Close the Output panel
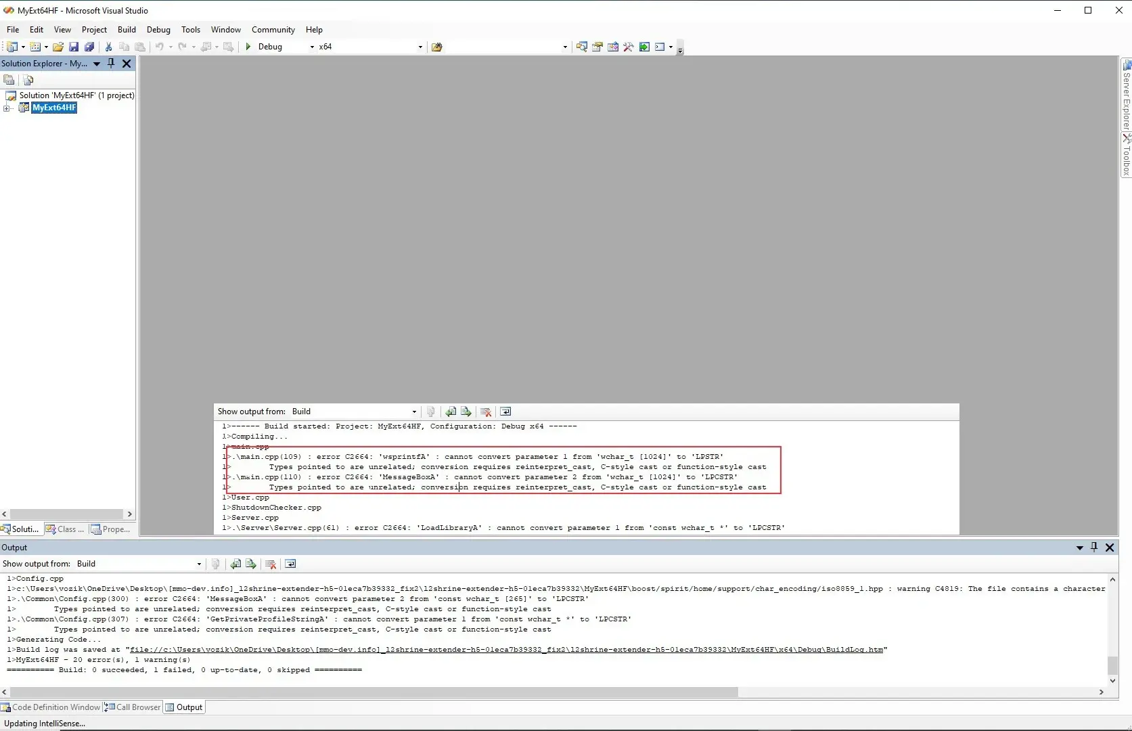This screenshot has height=731, width=1132. coord(1110,547)
